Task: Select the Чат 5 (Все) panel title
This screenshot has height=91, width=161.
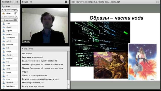Action: [27, 49]
